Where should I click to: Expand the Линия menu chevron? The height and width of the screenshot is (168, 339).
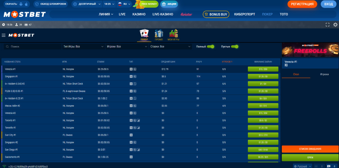112,14
